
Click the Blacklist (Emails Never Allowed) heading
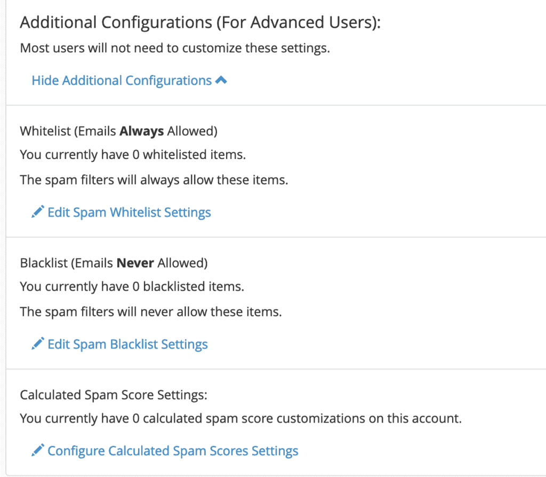(x=114, y=263)
